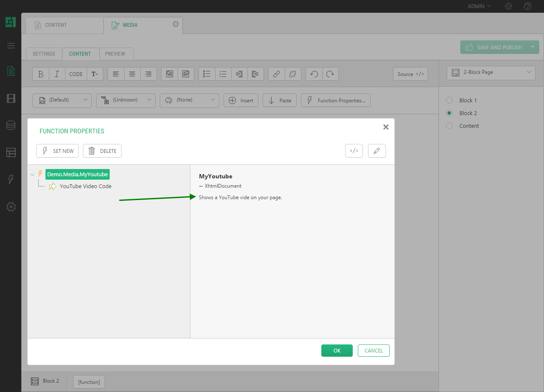Screen dimensions: 544x392
Task: Confirm the dialog with OK
Action: point(337,350)
